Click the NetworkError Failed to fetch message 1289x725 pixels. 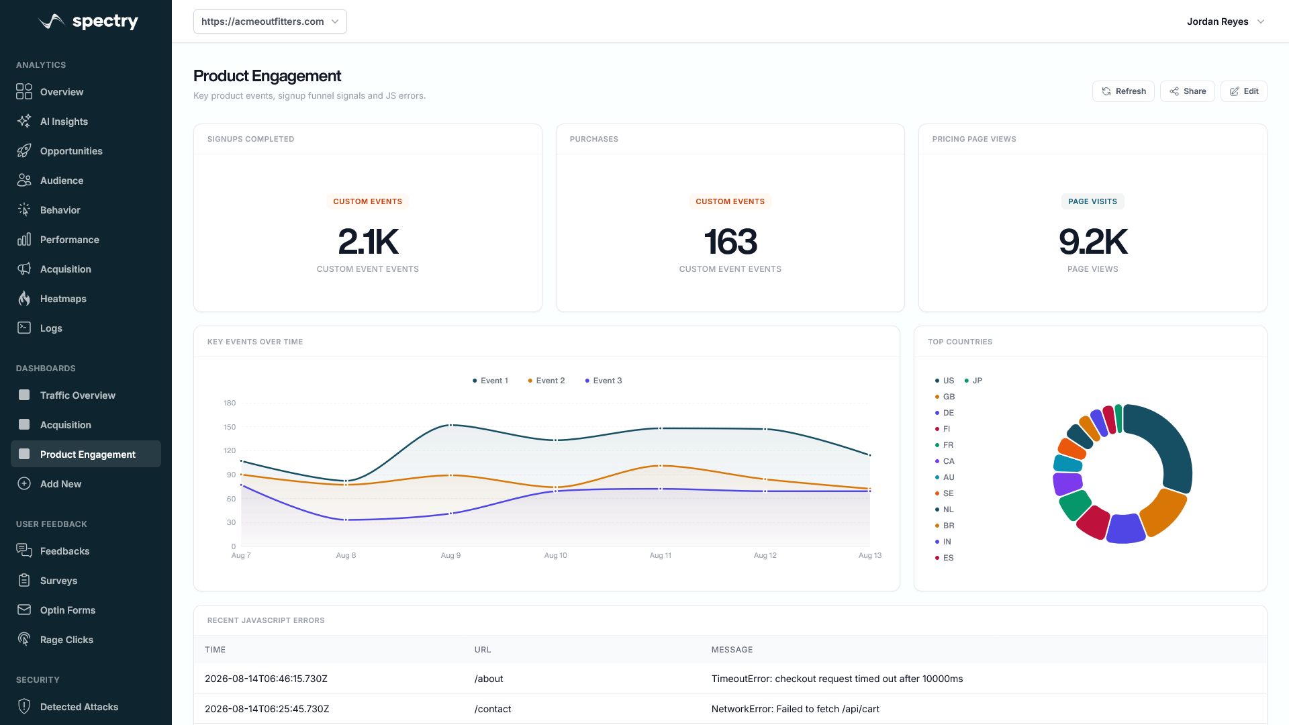coord(796,709)
